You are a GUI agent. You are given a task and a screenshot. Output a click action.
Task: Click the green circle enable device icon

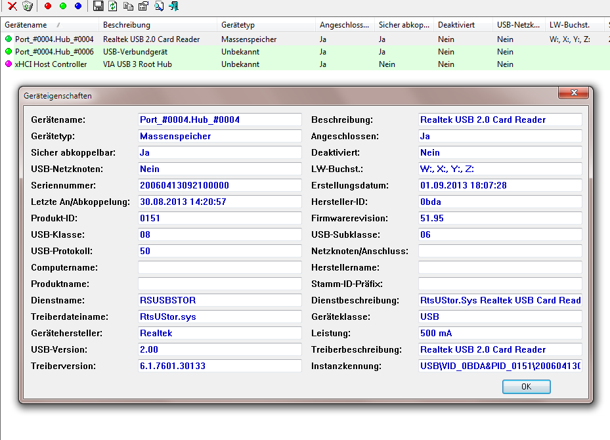[x=63, y=6]
